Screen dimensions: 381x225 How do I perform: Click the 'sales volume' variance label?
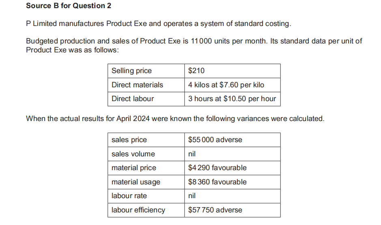[133, 154]
